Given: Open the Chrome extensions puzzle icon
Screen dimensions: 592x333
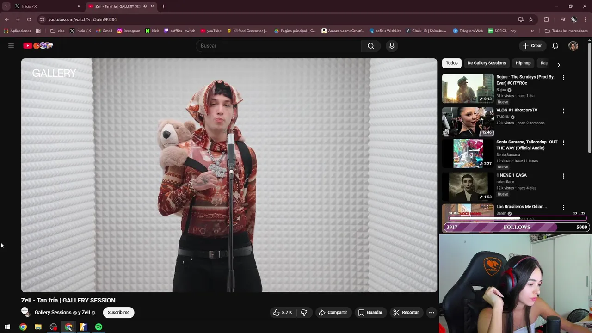Looking at the screenshot, I should (547, 19).
